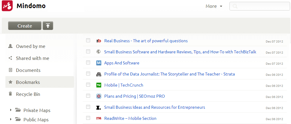Viewport: 291px width, 124px height.
Task: Check the Mobile | TechCrunch checkbox
Action: point(88,84)
